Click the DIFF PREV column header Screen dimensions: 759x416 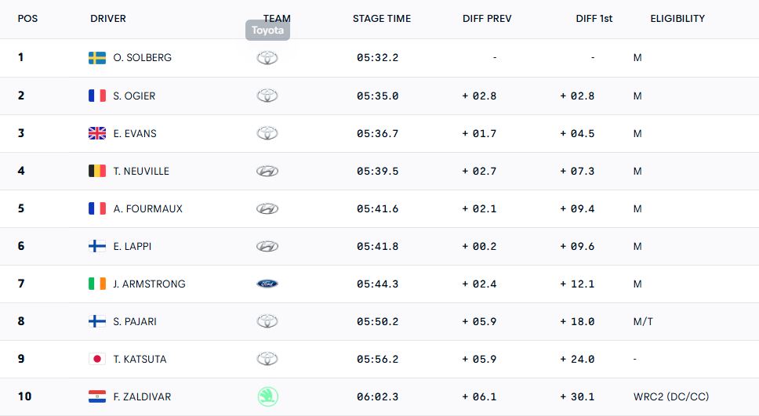pos(487,19)
